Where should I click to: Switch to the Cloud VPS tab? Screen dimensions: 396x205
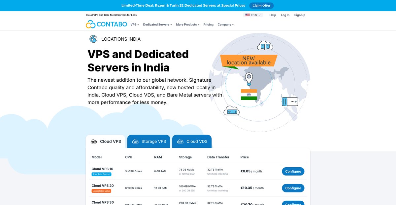106,142
